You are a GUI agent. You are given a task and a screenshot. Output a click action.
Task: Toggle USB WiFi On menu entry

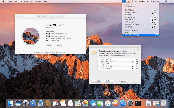130,4
